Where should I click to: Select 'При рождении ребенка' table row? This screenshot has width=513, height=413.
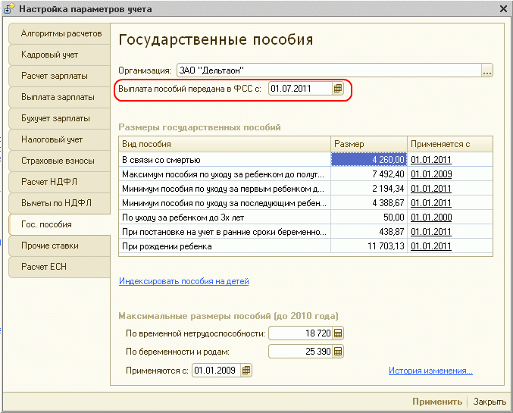coord(225,246)
